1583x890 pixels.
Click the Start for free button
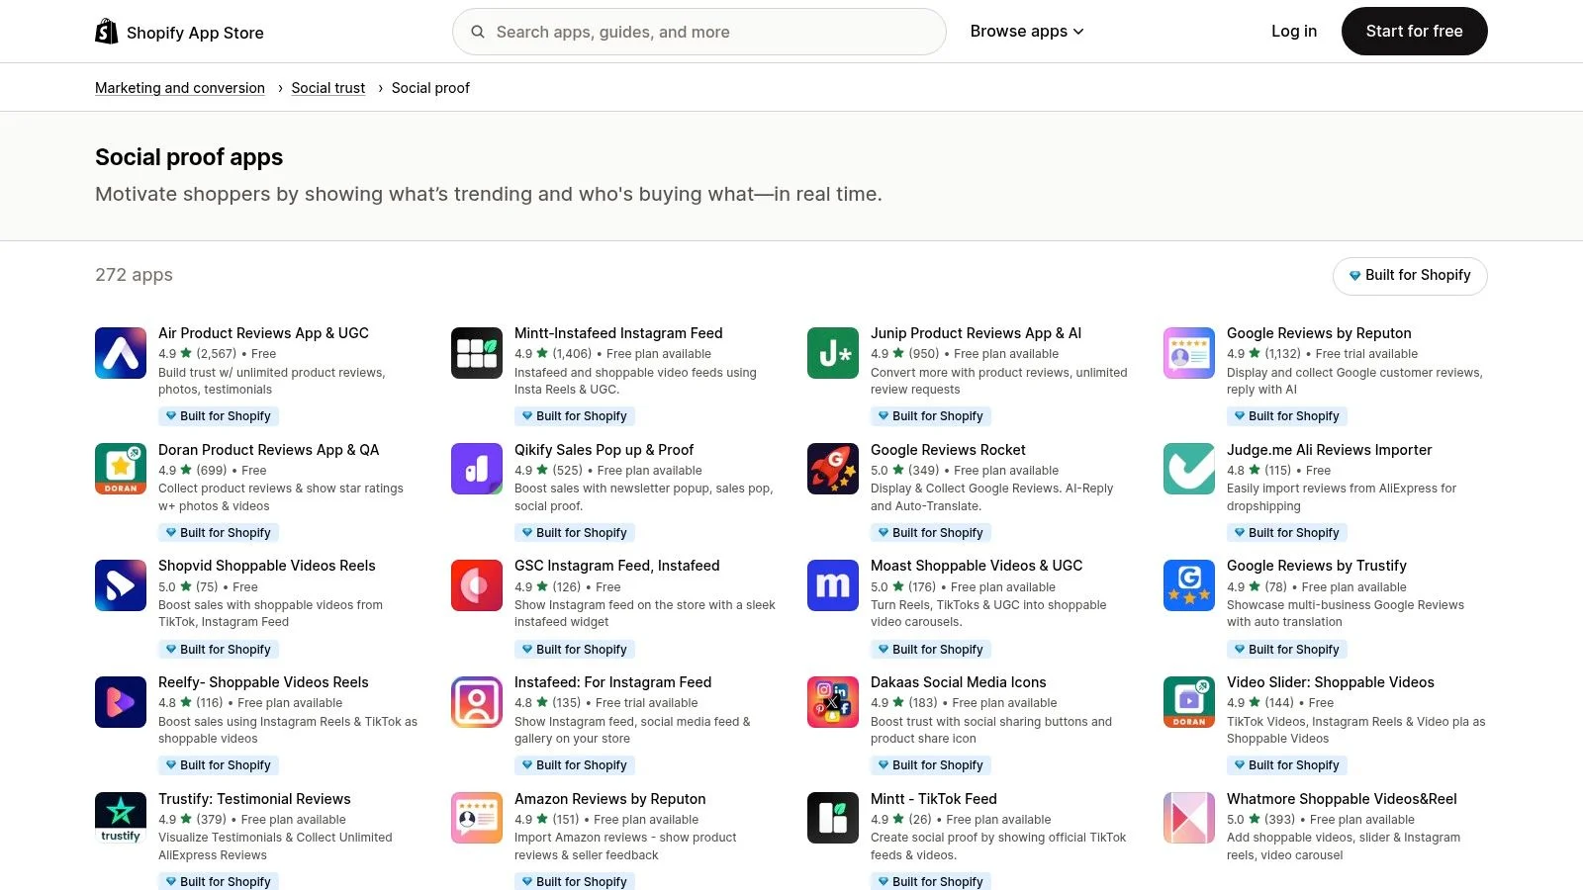click(x=1415, y=32)
